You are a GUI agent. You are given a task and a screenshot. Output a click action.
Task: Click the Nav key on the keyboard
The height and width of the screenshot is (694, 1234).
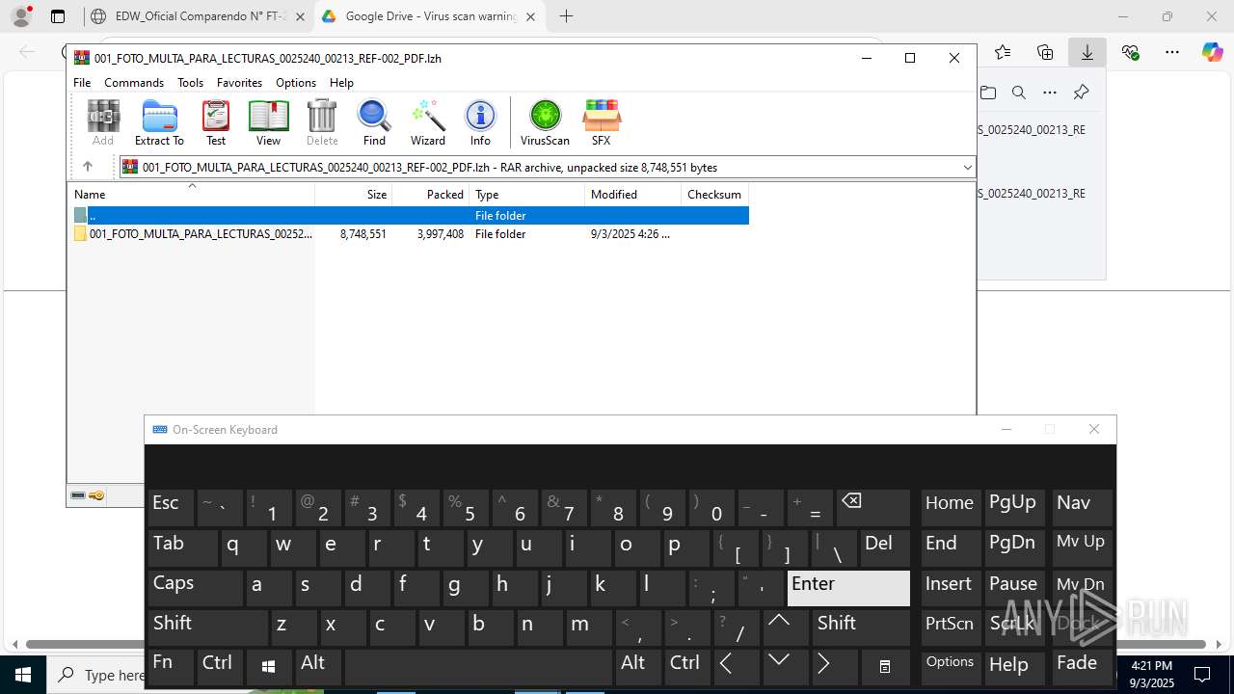coord(1082,508)
